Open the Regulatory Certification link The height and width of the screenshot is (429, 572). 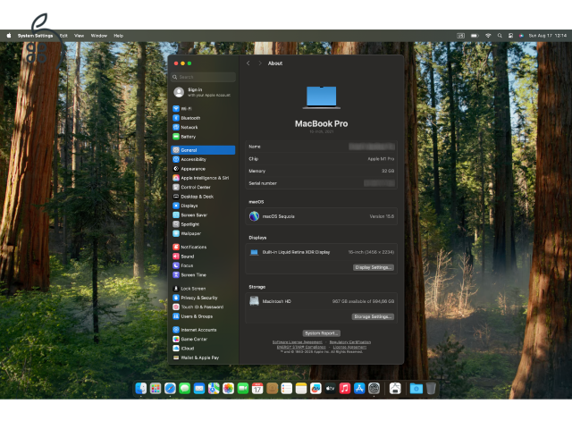coord(350,342)
